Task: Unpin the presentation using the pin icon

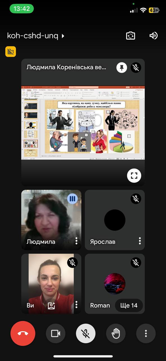Action: point(122,68)
